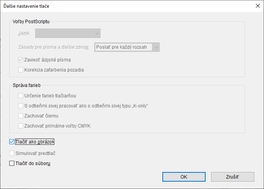Toggle the Zaviesť ázijské písma checkbox
Image resolution: width=264 pixels, height=189 pixels.
21,60
